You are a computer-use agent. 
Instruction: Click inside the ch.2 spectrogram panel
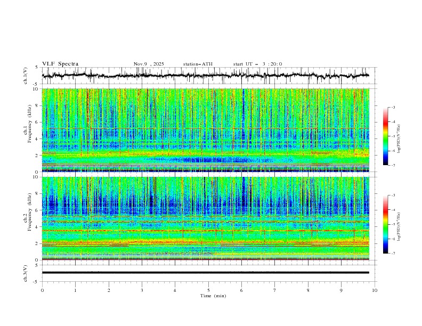point(206,218)
